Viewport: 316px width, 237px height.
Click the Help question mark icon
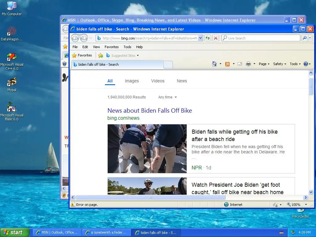[306, 64]
